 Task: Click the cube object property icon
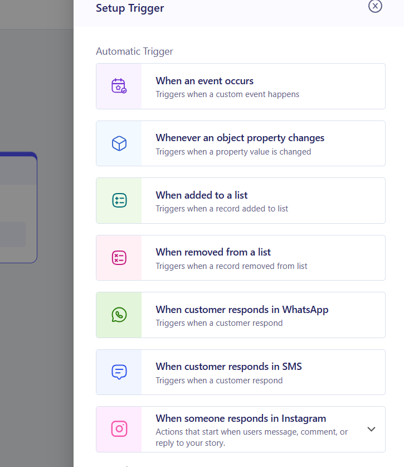point(119,143)
